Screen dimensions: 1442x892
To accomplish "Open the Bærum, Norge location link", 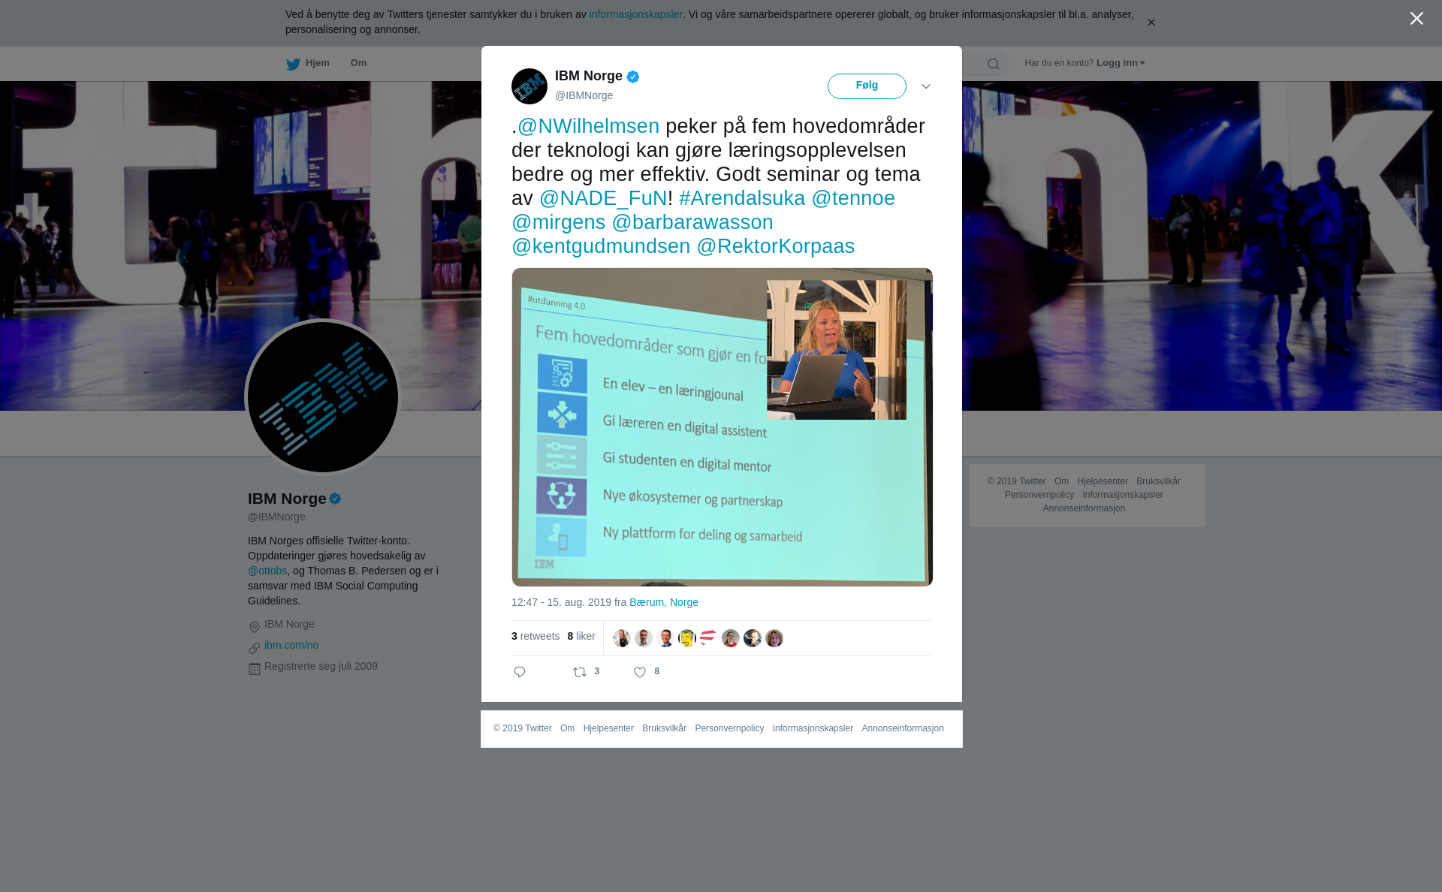I will (664, 602).
